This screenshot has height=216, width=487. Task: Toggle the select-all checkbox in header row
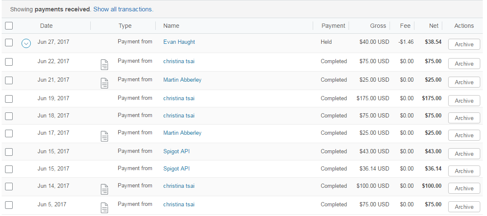(9, 26)
